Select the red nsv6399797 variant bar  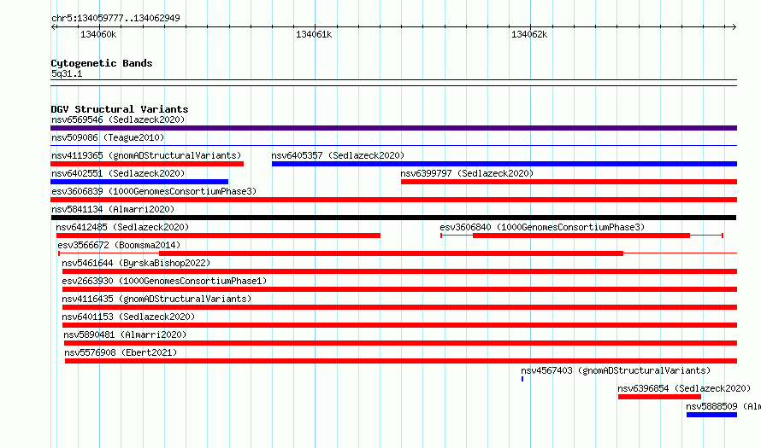pos(569,182)
